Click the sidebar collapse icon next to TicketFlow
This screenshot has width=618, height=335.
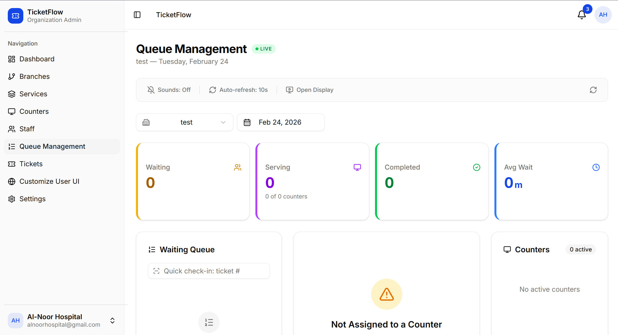click(137, 15)
